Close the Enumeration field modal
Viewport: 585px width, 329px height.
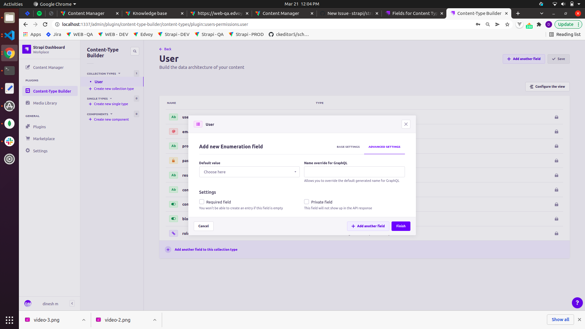406,124
